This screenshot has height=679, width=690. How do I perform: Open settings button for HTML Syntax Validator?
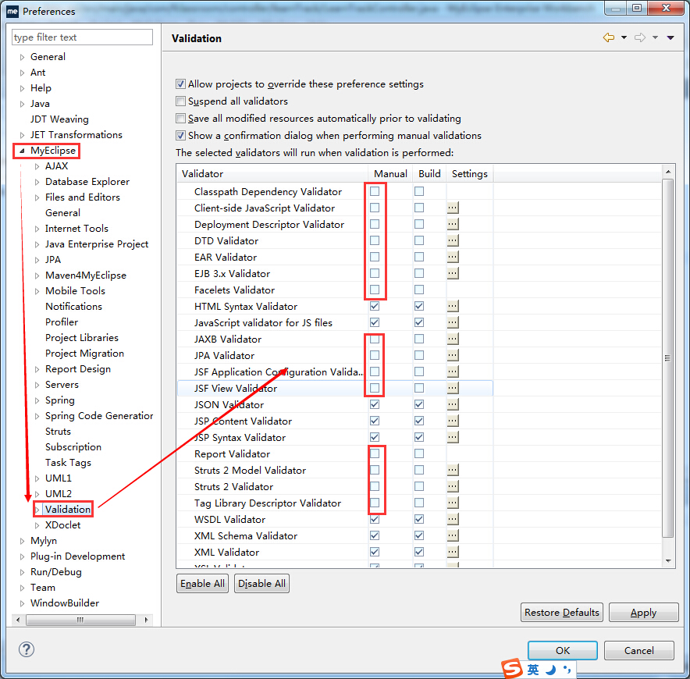(x=453, y=306)
